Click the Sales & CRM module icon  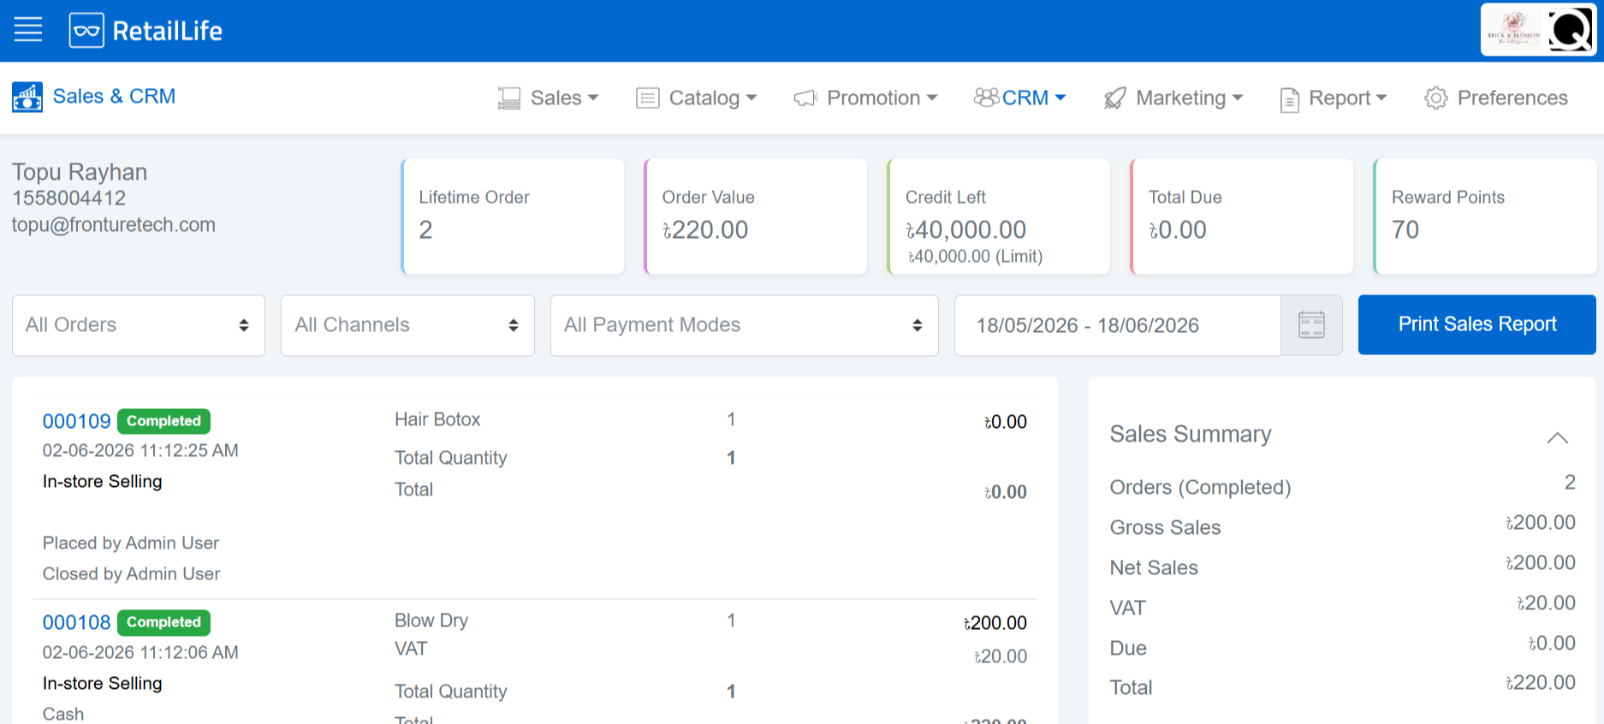tap(27, 97)
